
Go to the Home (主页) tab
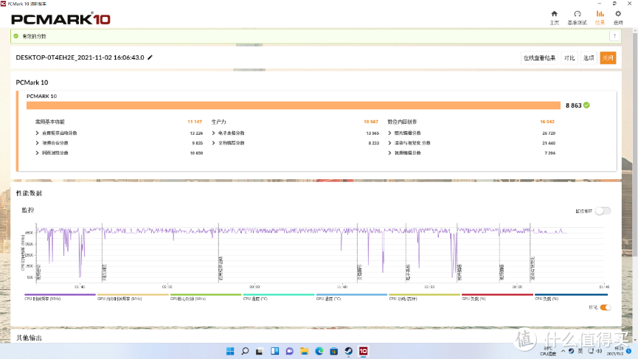[554, 18]
